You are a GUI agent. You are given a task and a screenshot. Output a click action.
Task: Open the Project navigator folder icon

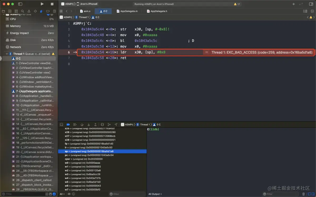(3, 11)
